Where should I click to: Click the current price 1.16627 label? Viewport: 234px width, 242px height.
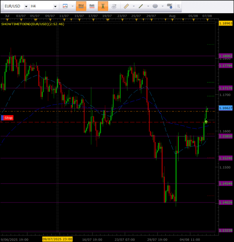tap(226, 108)
